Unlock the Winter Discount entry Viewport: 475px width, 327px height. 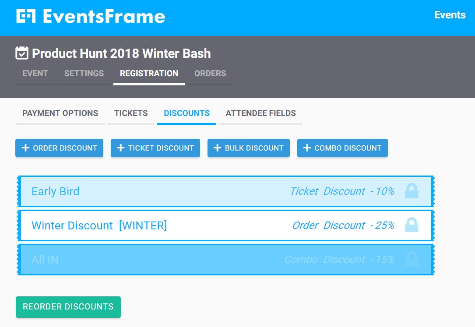coord(412,225)
